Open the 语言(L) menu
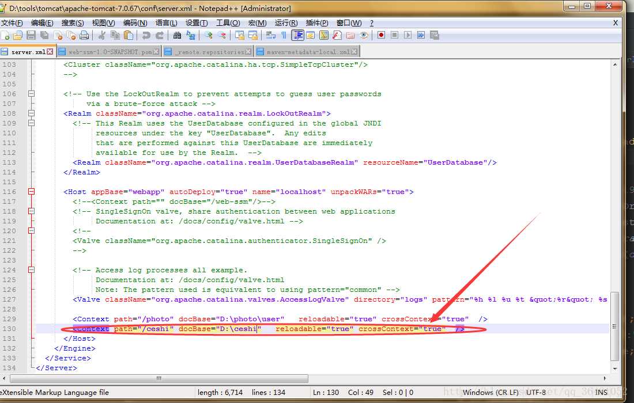634x403 pixels. click(x=166, y=23)
